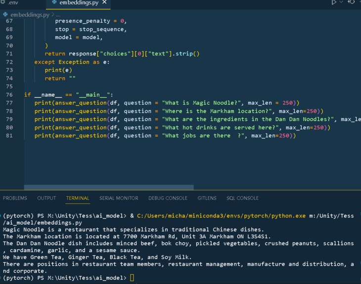
Task: Open the run options chevron beside play
Action: [x=341, y=2]
